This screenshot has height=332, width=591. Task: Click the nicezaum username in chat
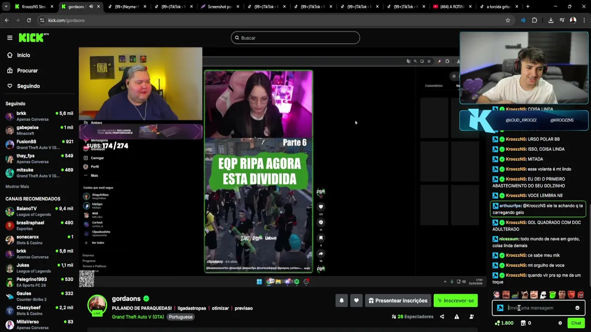tap(508, 239)
